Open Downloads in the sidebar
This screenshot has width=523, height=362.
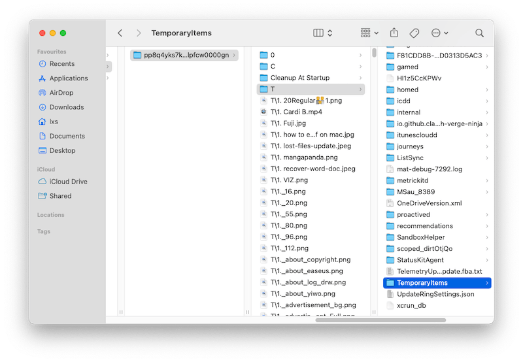(61, 107)
